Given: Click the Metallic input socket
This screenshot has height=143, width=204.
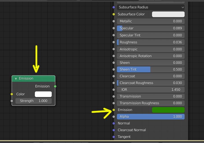Looking at the screenshot, I should click(x=114, y=21).
